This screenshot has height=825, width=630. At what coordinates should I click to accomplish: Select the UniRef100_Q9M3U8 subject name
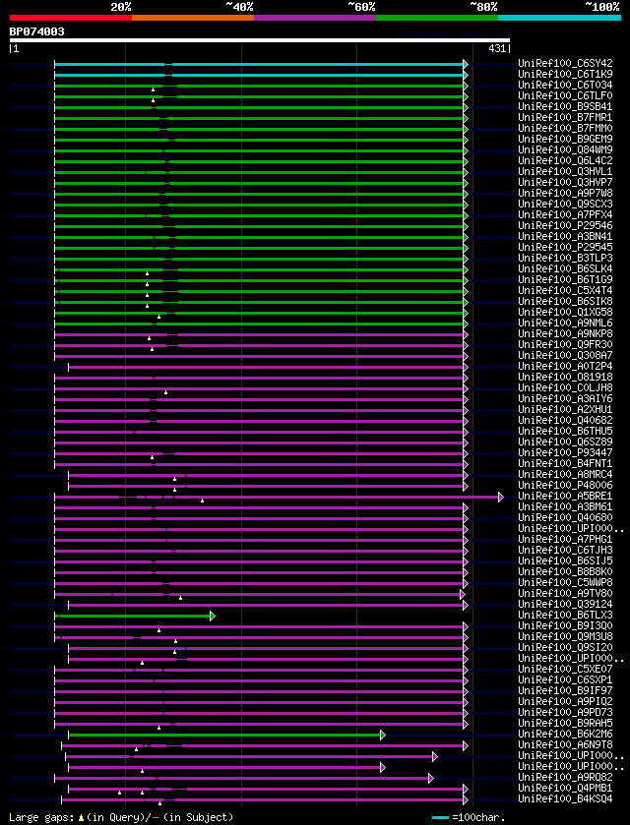tap(565, 636)
